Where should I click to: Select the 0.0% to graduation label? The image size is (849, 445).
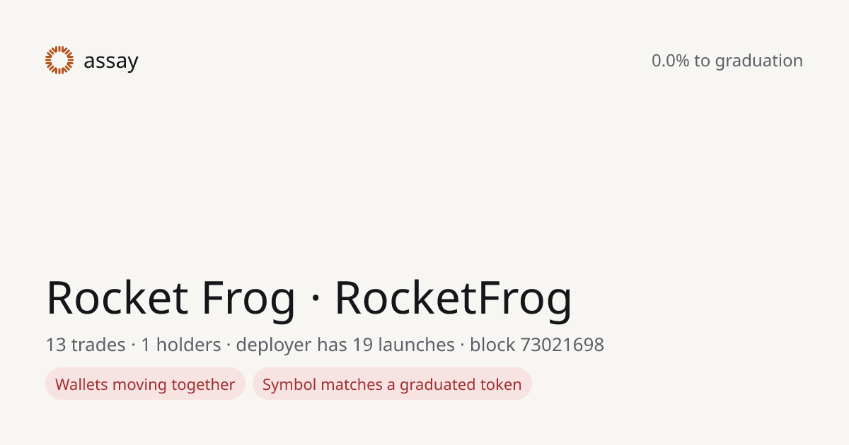click(727, 61)
